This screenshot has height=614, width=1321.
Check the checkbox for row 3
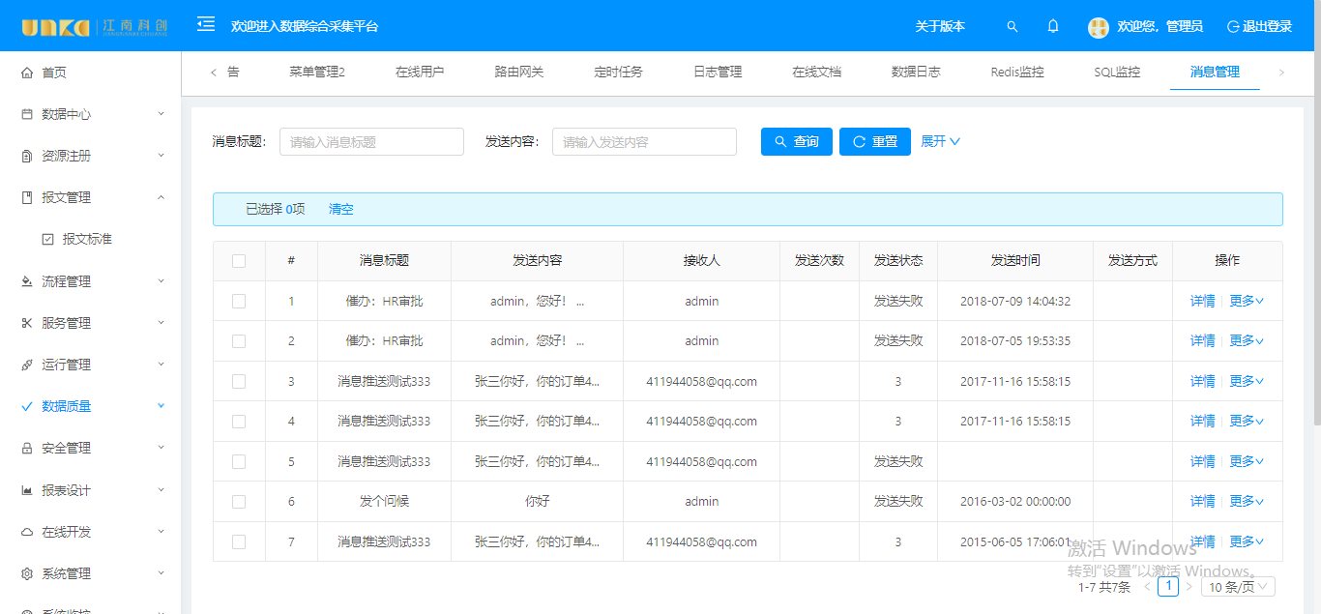click(239, 381)
